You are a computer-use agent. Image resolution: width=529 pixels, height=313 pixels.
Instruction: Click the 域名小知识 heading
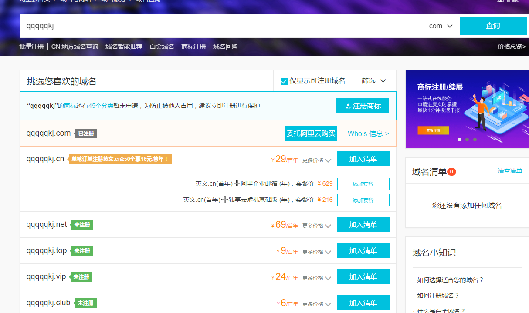[434, 253]
